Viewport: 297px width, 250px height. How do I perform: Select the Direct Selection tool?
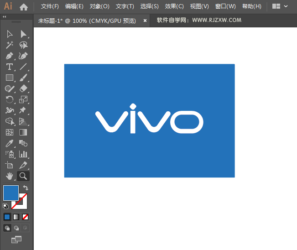23,34
